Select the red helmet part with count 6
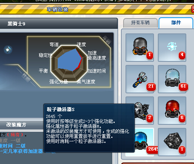 (172, 111)
